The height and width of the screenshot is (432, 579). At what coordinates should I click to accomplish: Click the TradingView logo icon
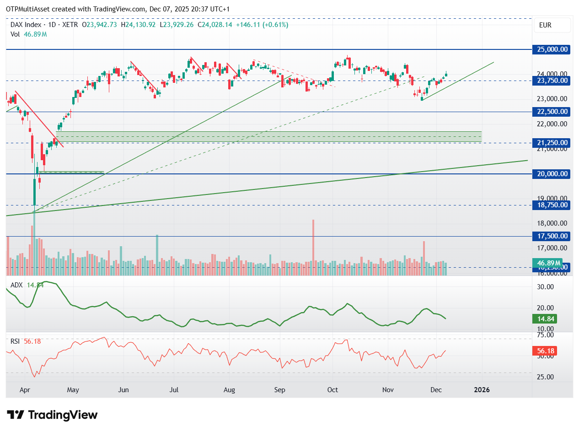tap(16, 415)
